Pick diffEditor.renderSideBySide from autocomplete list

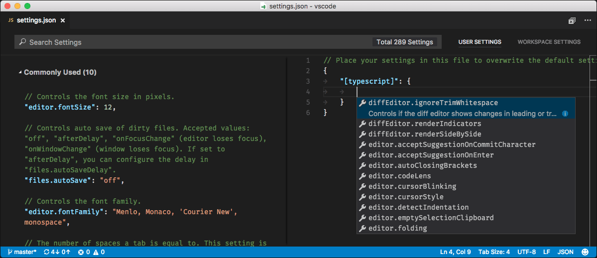(424, 134)
